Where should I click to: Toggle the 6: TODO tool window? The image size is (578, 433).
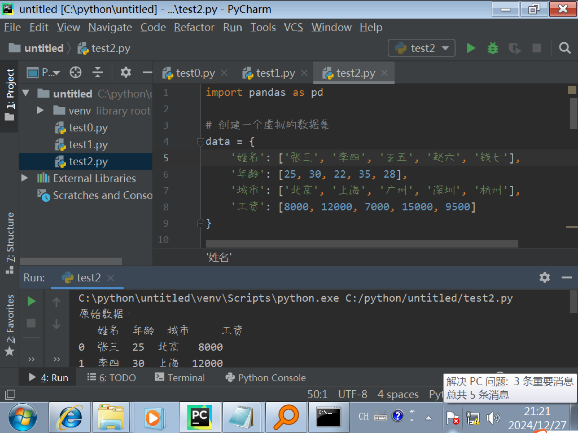111,378
